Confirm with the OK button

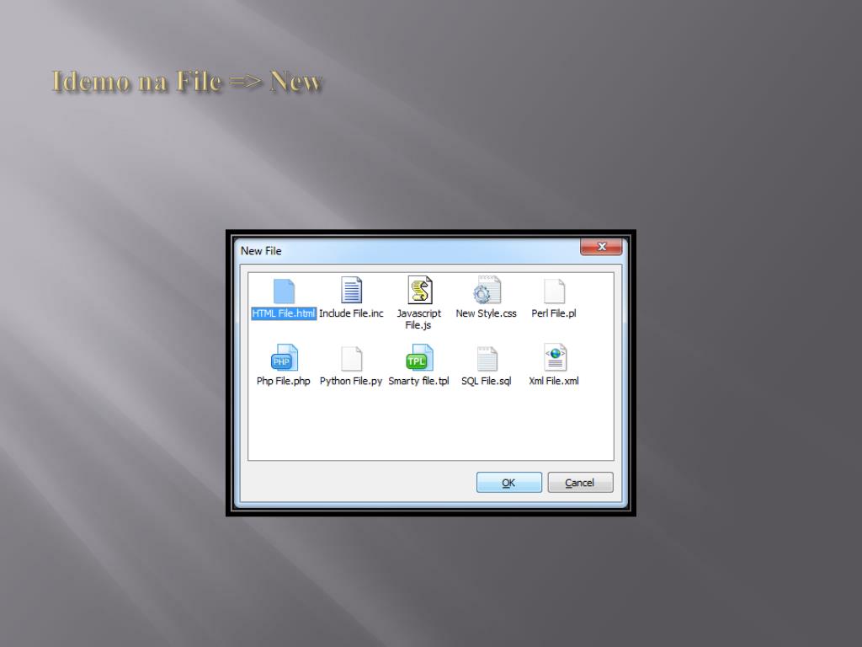coord(509,483)
